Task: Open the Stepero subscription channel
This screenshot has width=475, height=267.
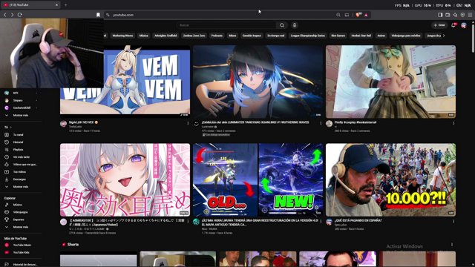Action: (x=18, y=101)
